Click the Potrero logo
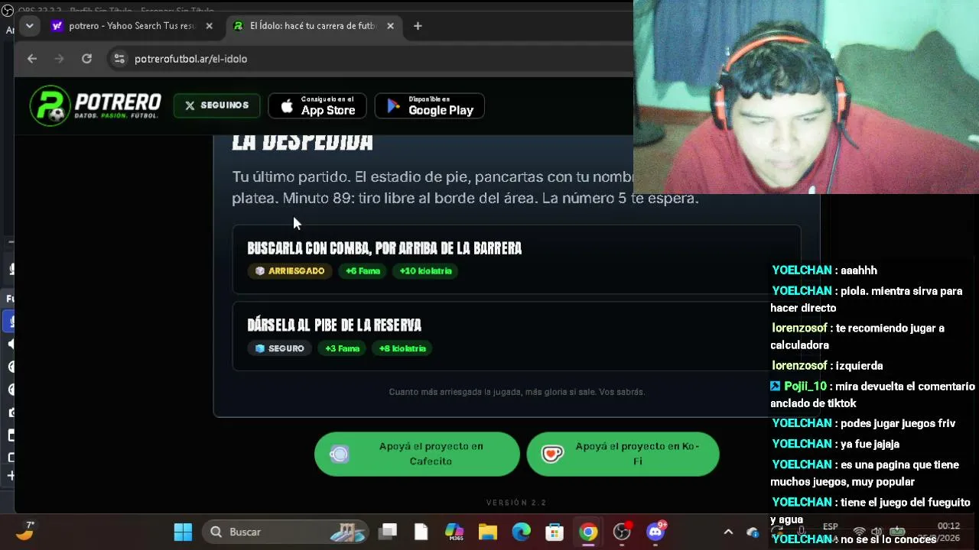The width and height of the screenshot is (979, 550). pyautogui.click(x=96, y=105)
